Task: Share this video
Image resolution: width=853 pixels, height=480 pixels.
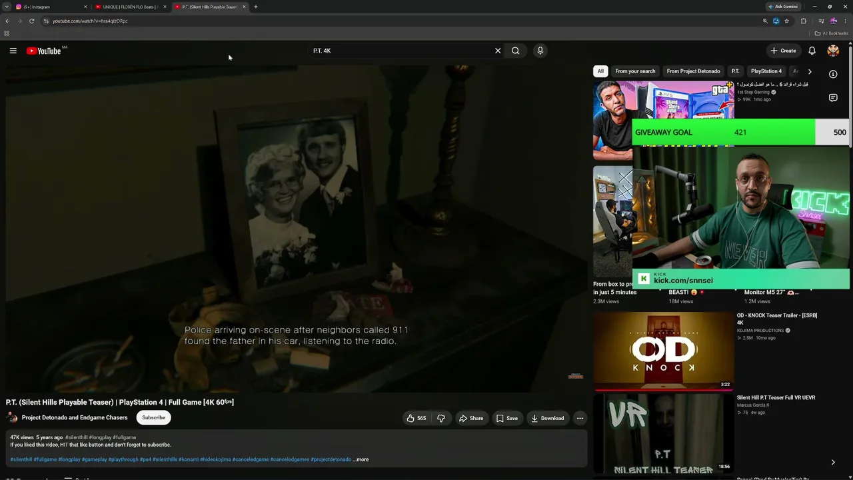Action: [471, 418]
